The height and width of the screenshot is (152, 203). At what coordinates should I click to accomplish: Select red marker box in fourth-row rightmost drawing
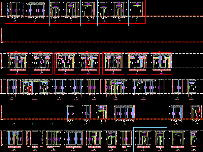tap(199, 115)
